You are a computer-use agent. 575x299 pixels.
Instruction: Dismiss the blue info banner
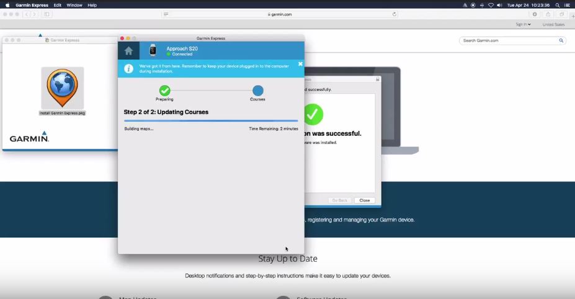300,64
